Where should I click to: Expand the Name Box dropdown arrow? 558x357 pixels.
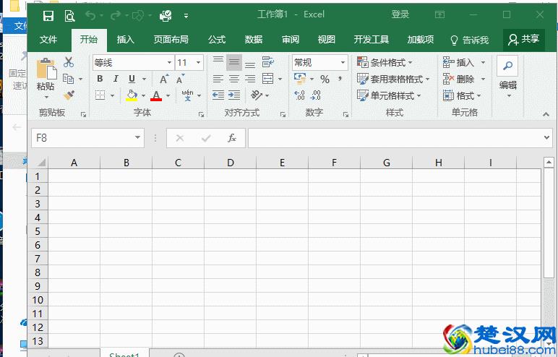click(137, 138)
